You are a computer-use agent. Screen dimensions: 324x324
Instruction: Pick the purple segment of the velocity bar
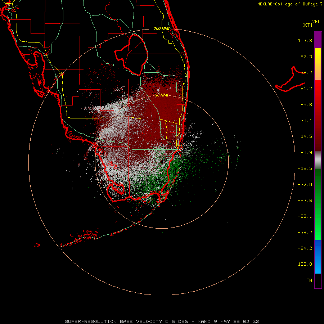pos(318,40)
